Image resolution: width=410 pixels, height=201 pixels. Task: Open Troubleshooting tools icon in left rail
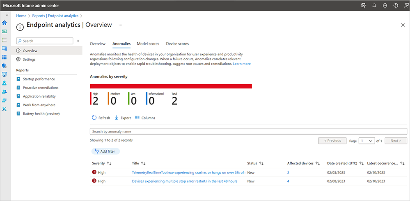point(4,109)
